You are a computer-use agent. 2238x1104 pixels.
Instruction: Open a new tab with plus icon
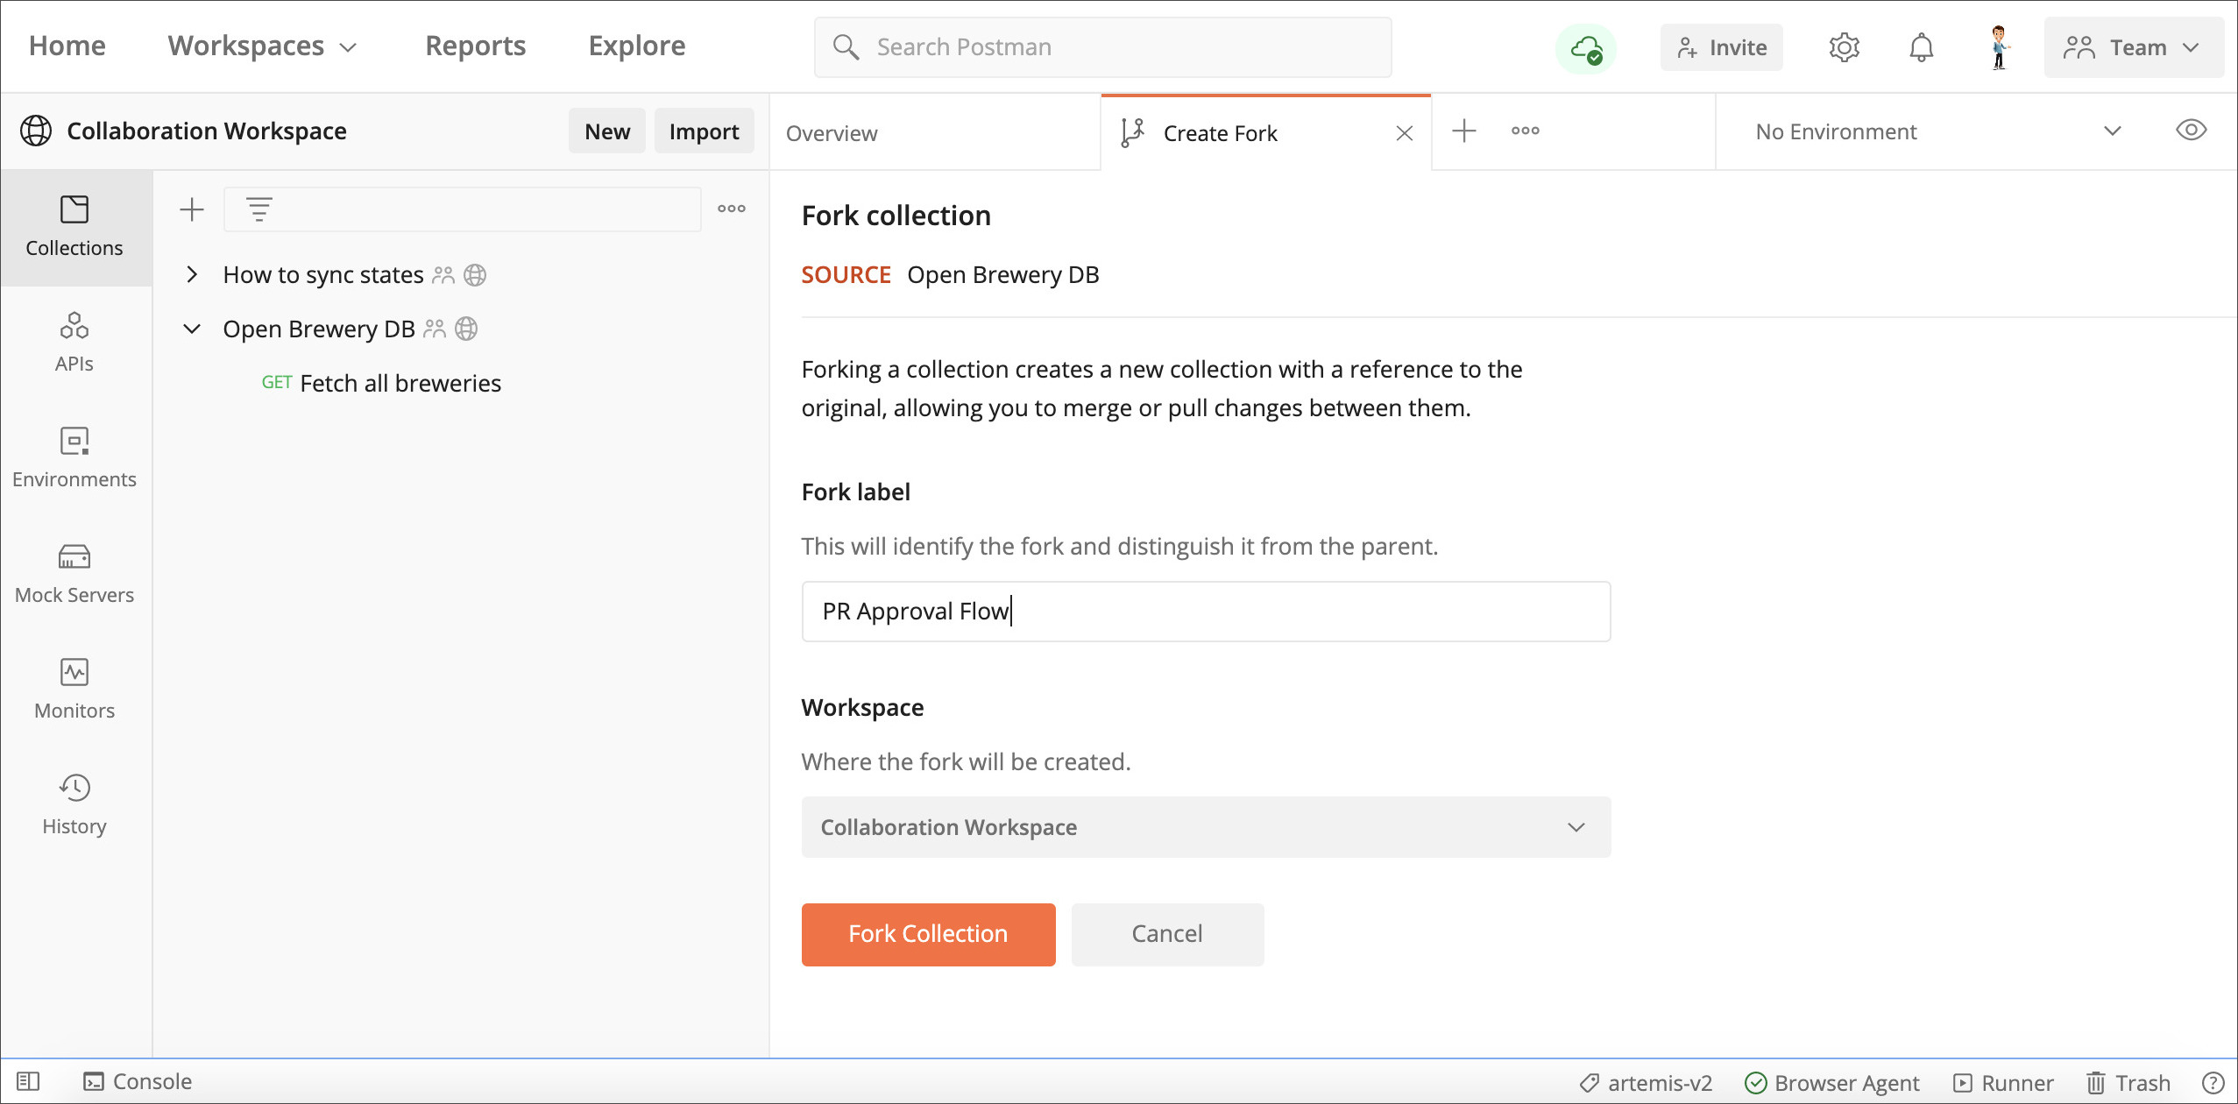1464,131
